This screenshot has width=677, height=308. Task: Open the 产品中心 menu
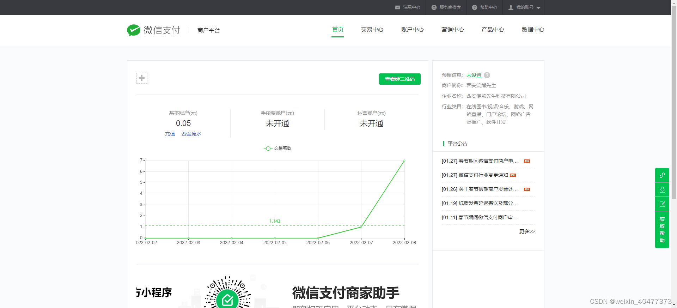[493, 30]
